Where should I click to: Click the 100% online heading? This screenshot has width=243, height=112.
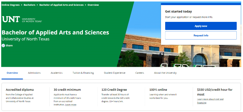tap(158, 90)
